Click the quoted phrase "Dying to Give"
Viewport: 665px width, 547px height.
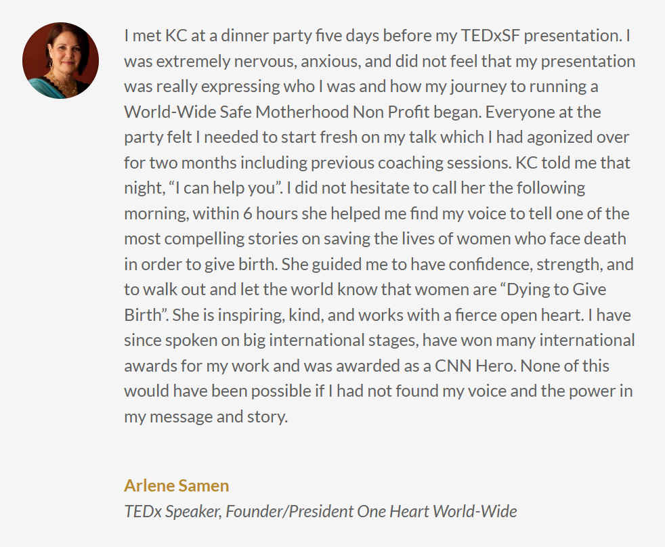553,290
